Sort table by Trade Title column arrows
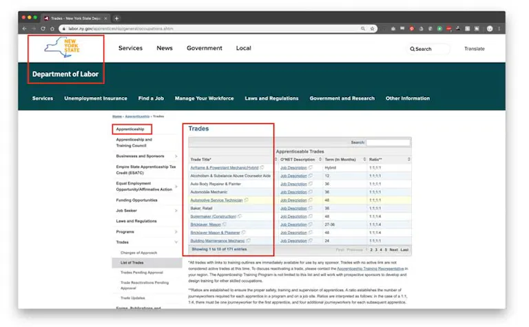The image size is (529, 327). click(x=275, y=159)
